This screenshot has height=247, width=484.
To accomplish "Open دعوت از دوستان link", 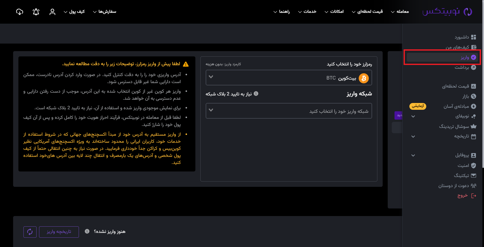I will 454,186.
